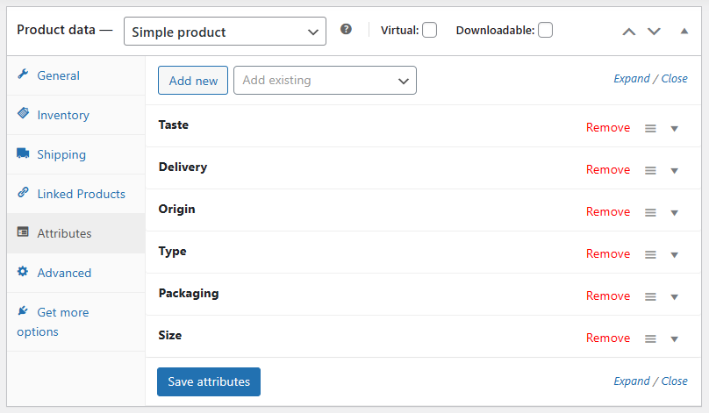The image size is (709, 413).
Task: Click the drag handle icon for Origin
Action: click(650, 212)
